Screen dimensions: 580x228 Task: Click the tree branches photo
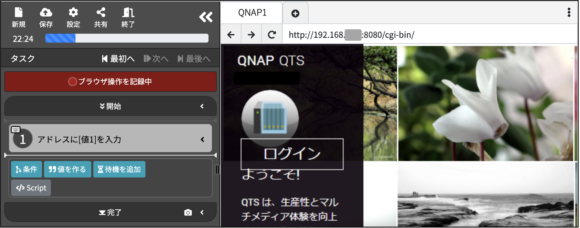tap(380, 103)
